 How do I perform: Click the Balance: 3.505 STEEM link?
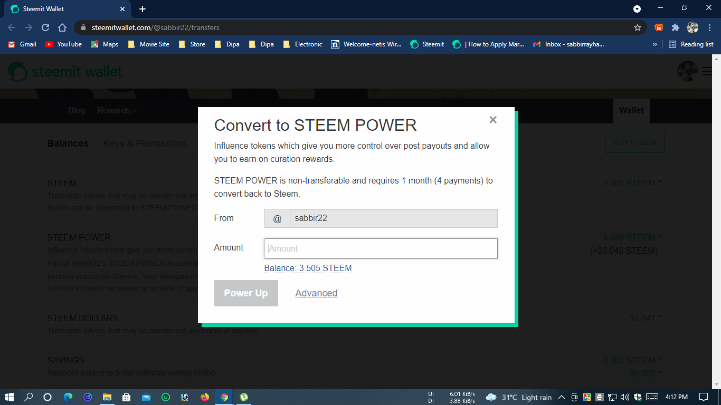pyautogui.click(x=308, y=268)
